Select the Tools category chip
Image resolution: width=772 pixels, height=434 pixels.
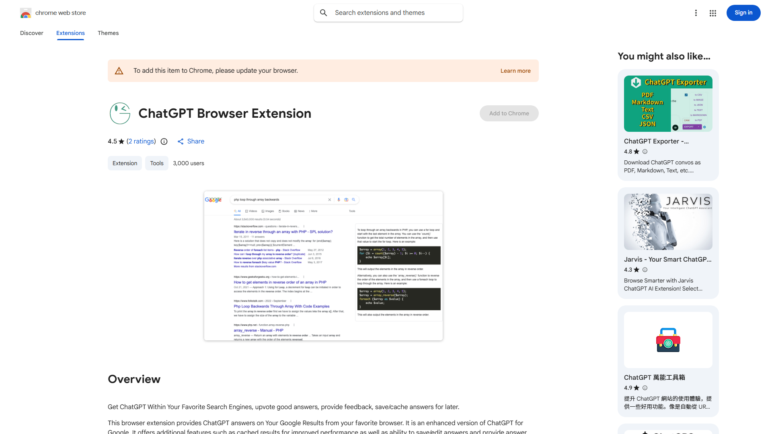click(x=156, y=163)
